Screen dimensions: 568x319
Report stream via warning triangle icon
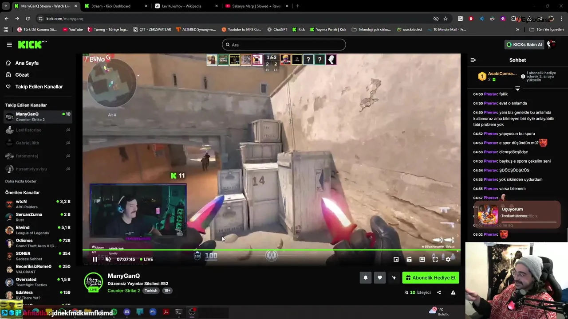(x=453, y=292)
